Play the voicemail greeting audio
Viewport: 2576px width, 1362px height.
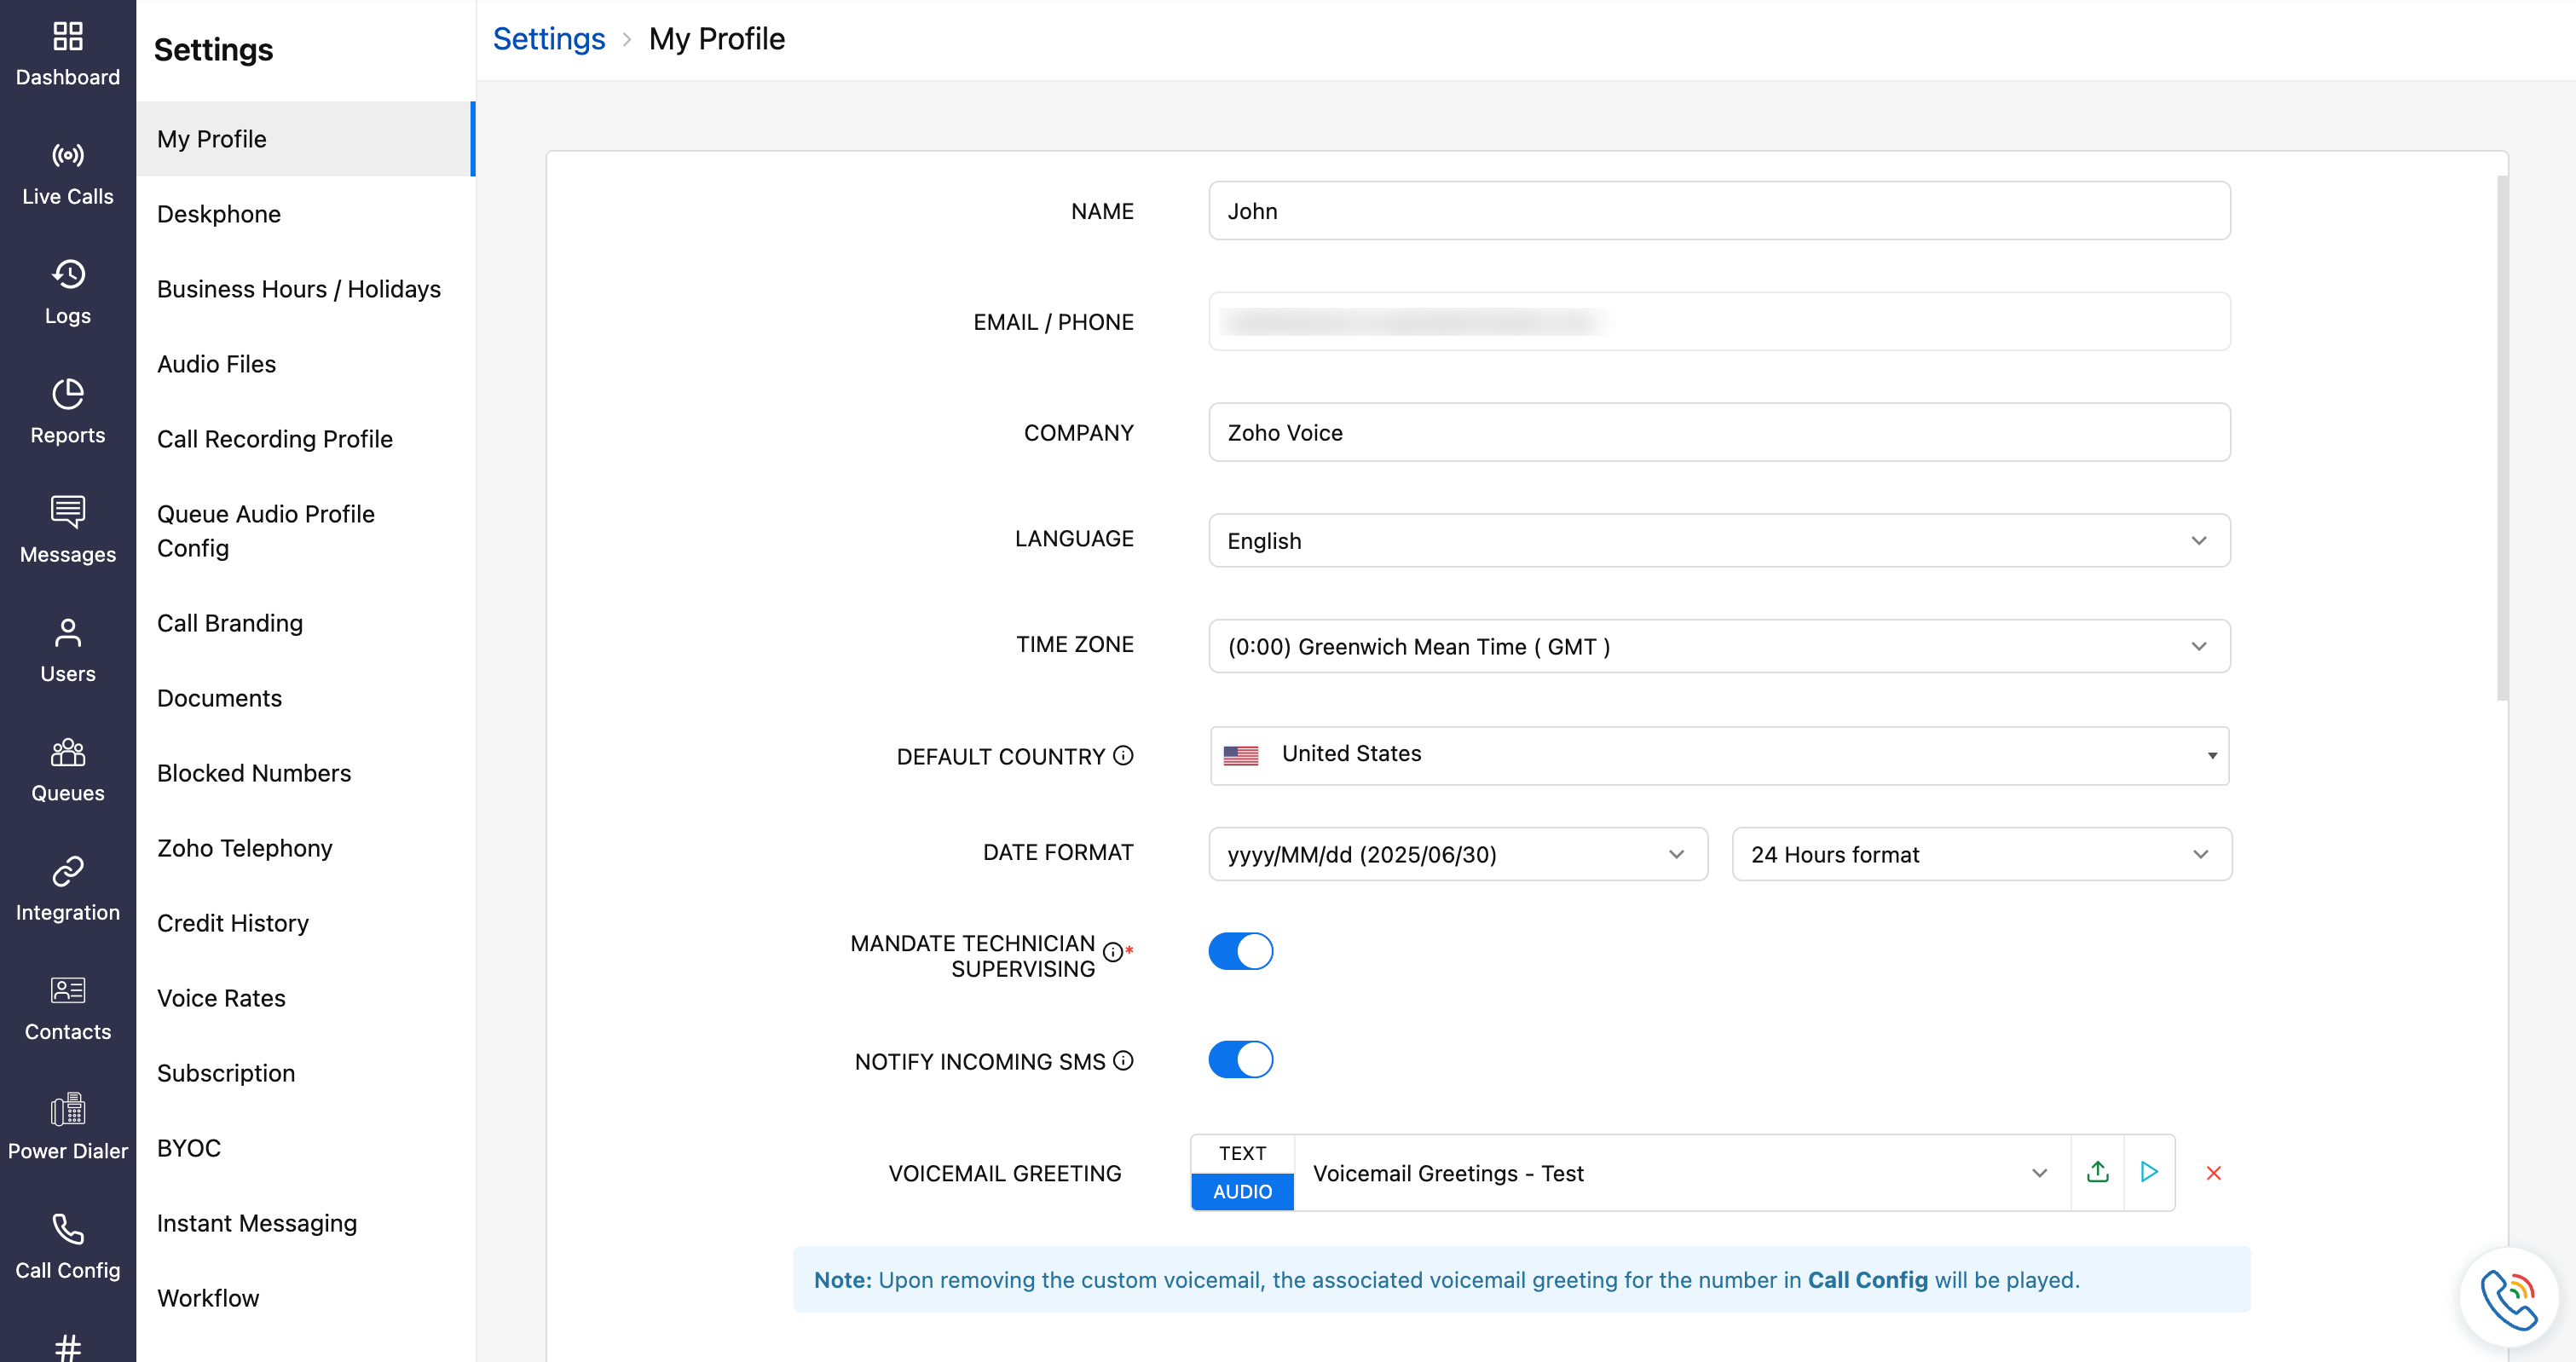tap(2148, 1172)
